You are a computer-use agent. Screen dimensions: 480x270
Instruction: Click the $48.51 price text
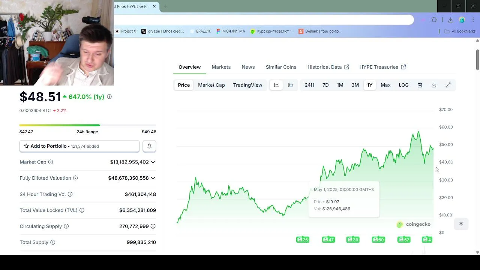(40, 97)
